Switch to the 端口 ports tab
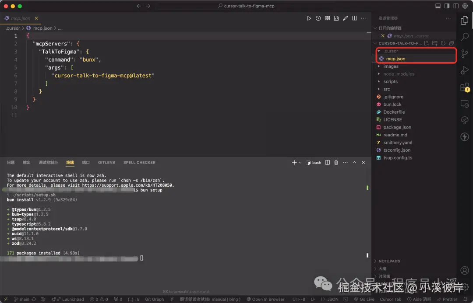This screenshot has width=473, height=303. click(86, 163)
